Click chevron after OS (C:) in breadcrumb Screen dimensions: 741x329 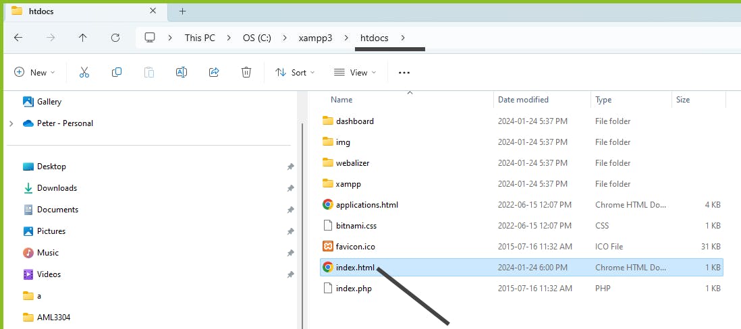285,38
